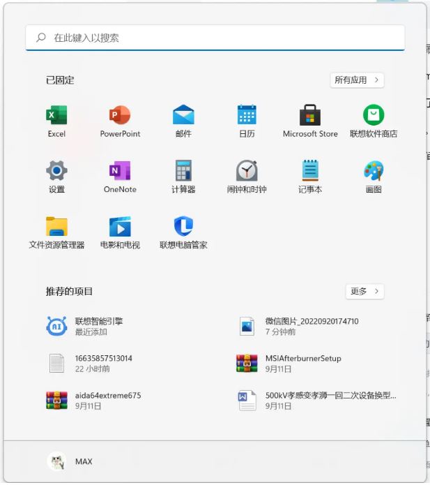Click the 7 分钟前 timestamp

pos(280,332)
